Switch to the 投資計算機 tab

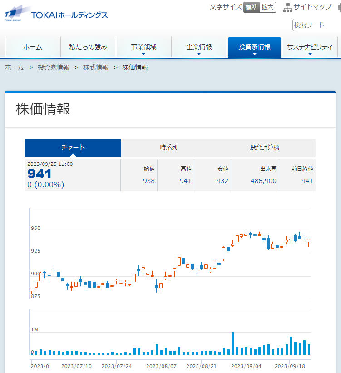[x=265, y=148]
